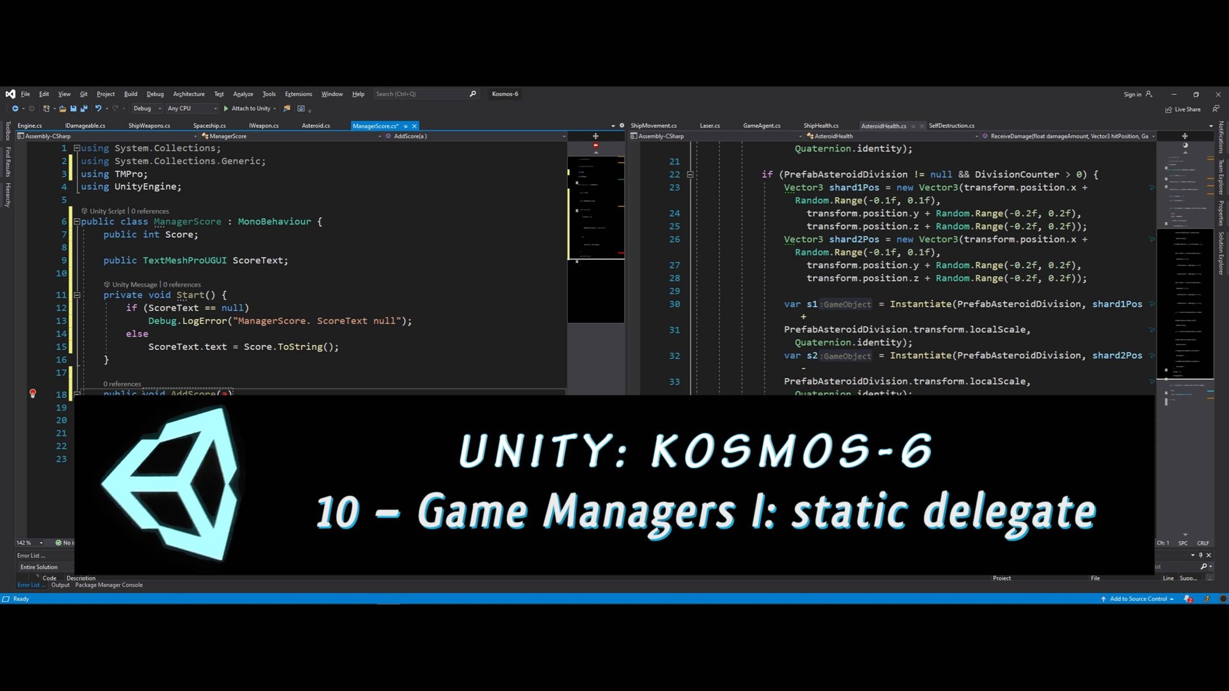Toggle a breakpoint in the margin at line 12
Image resolution: width=1229 pixels, height=691 pixels.
coord(33,308)
